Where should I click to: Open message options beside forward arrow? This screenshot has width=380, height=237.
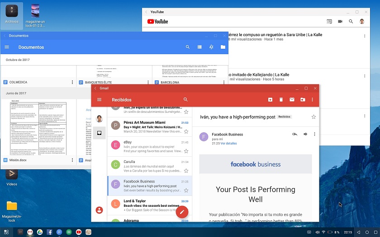[314, 134]
